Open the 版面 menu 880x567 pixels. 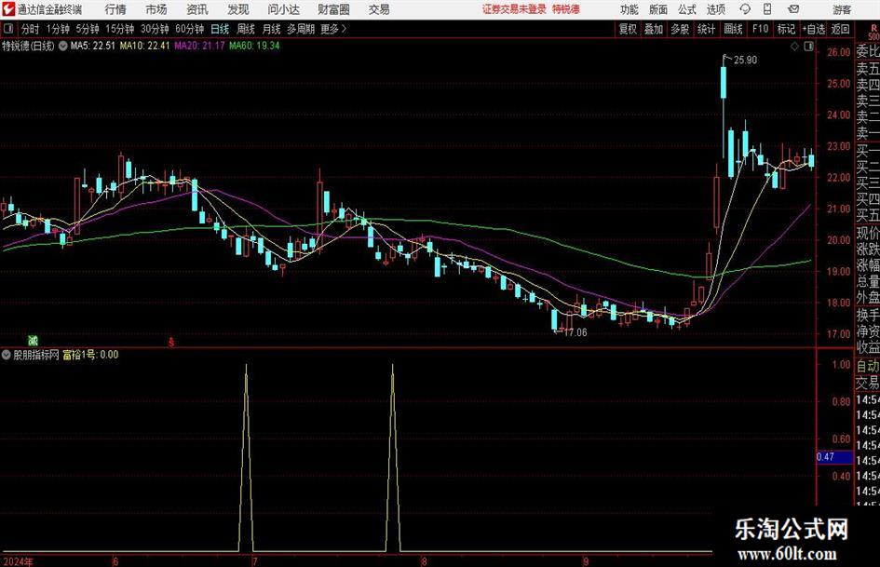(657, 9)
